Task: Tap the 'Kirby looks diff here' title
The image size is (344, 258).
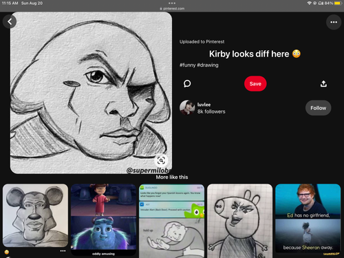Action: (249, 54)
